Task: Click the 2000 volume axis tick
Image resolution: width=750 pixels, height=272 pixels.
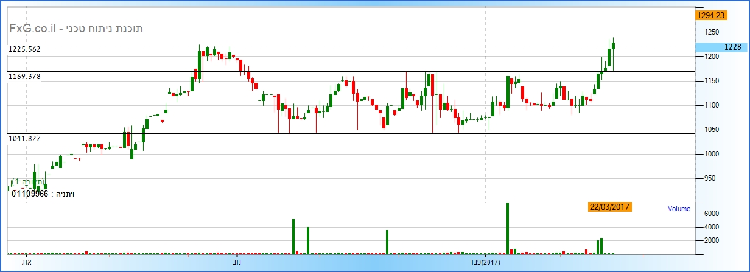Action: click(x=712, y=240)
